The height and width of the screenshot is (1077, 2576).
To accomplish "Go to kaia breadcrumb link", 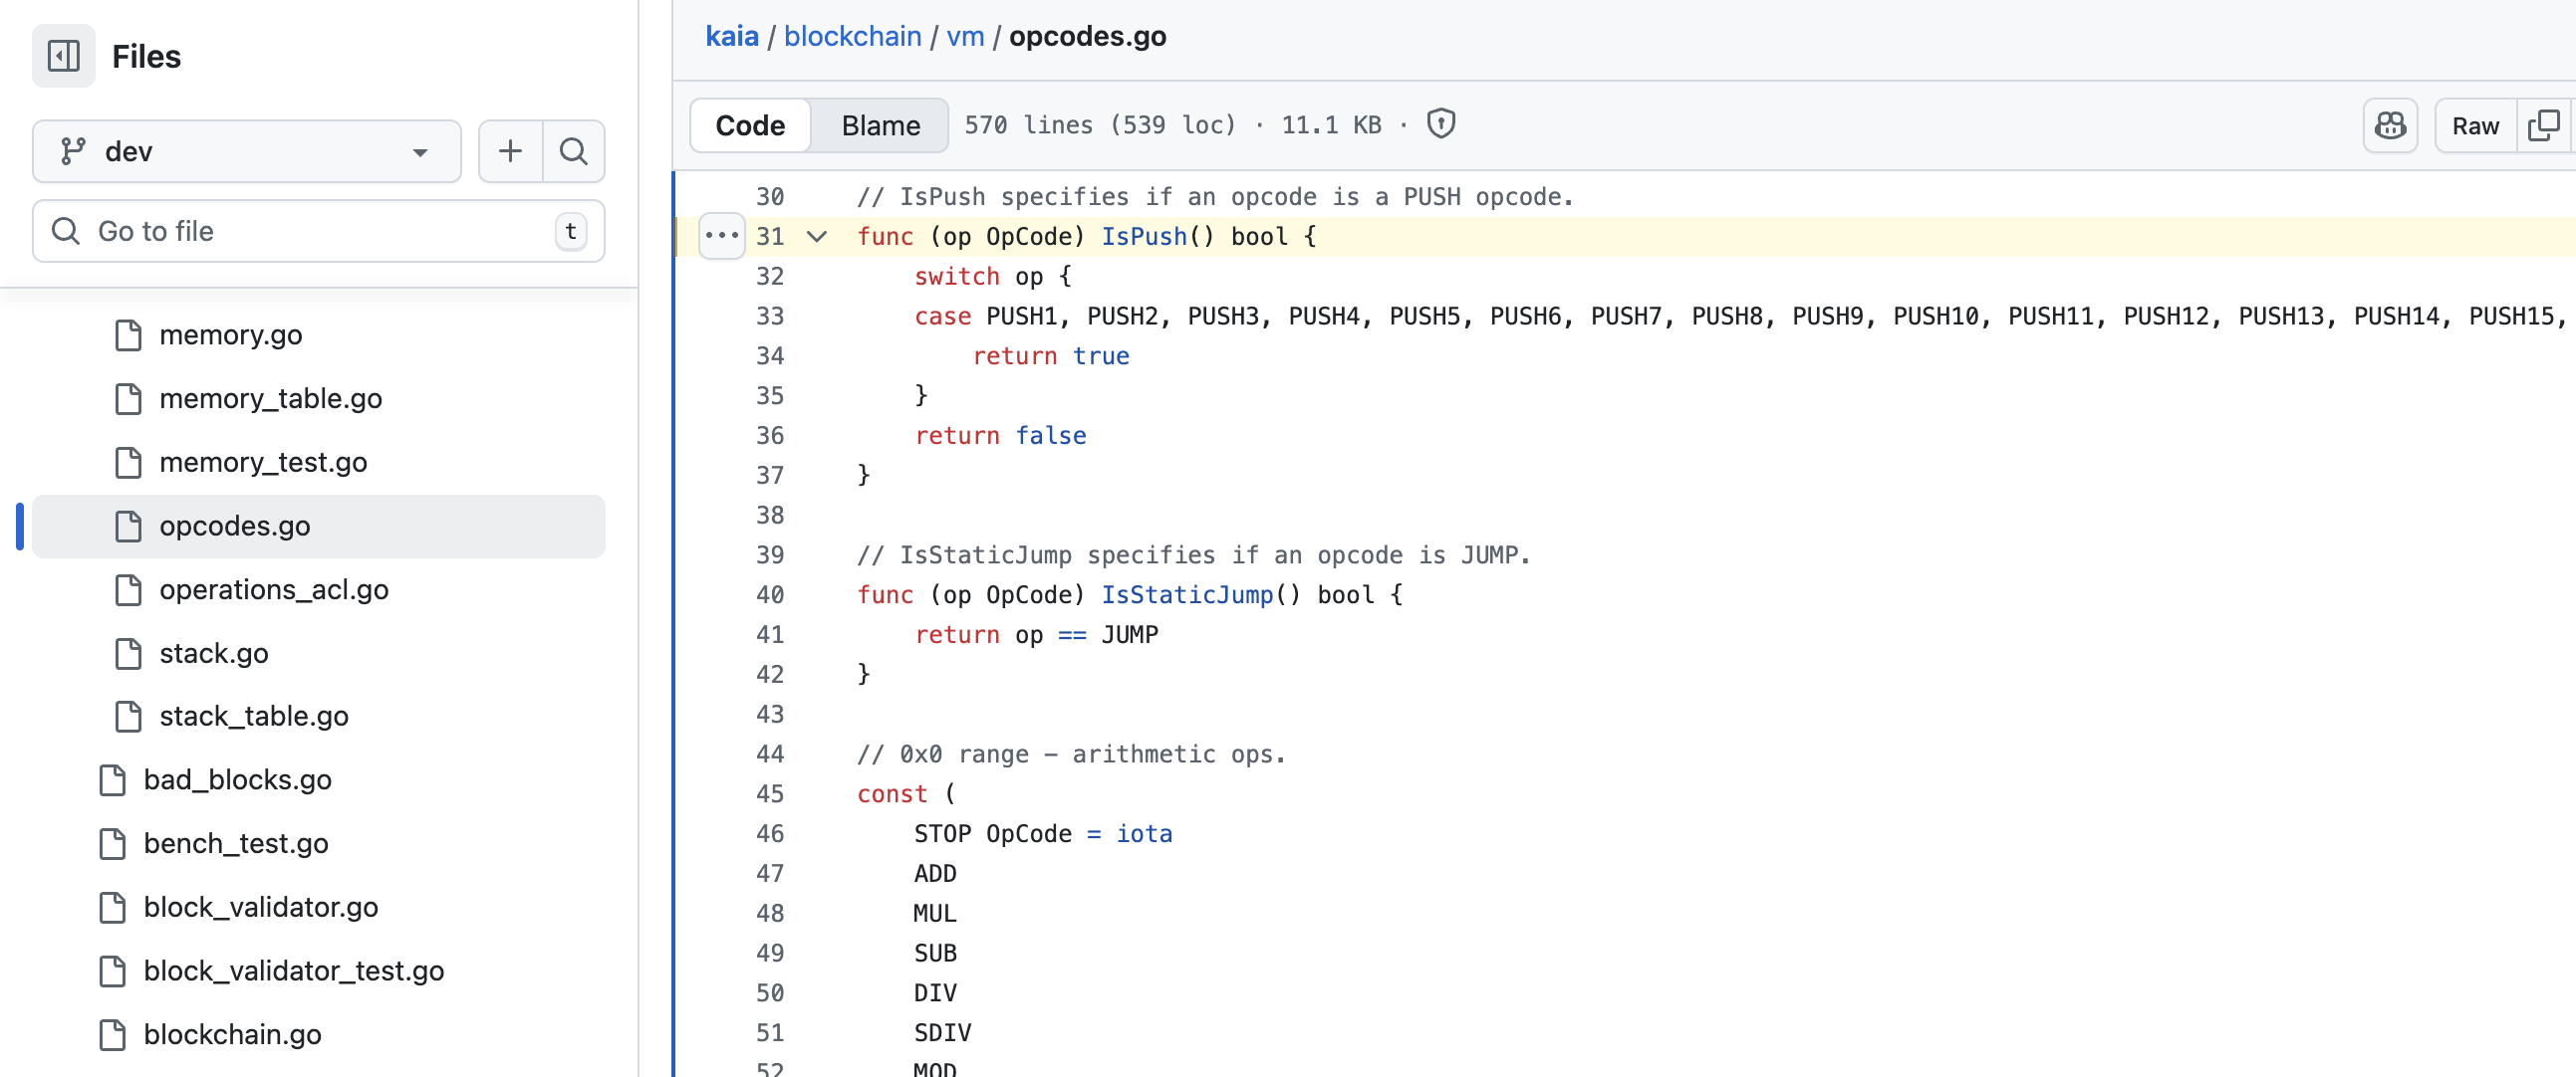I will (x=731, y=36).
